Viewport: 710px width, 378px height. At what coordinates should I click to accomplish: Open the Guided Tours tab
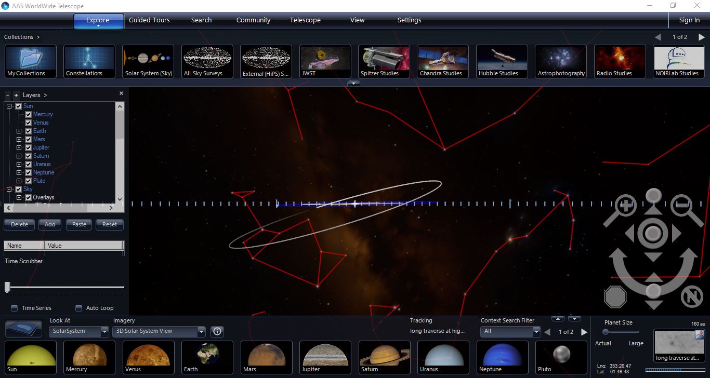[149, 20]
